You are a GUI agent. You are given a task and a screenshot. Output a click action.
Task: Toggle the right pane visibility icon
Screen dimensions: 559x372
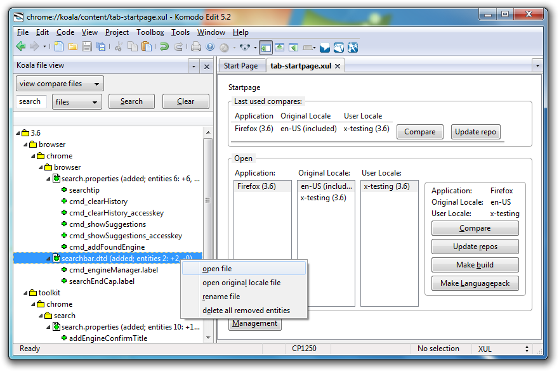293,47
